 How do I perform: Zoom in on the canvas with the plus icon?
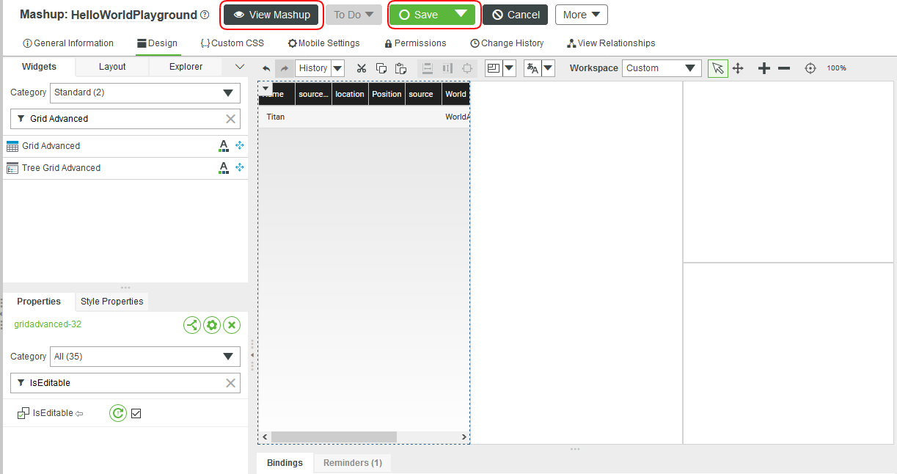point(764,68)
